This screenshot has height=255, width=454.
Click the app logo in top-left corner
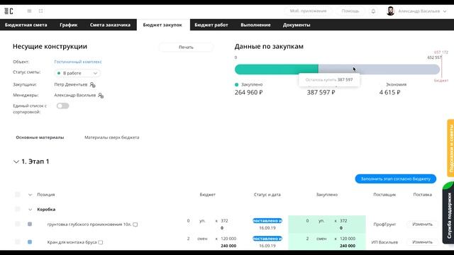[9, 11]
